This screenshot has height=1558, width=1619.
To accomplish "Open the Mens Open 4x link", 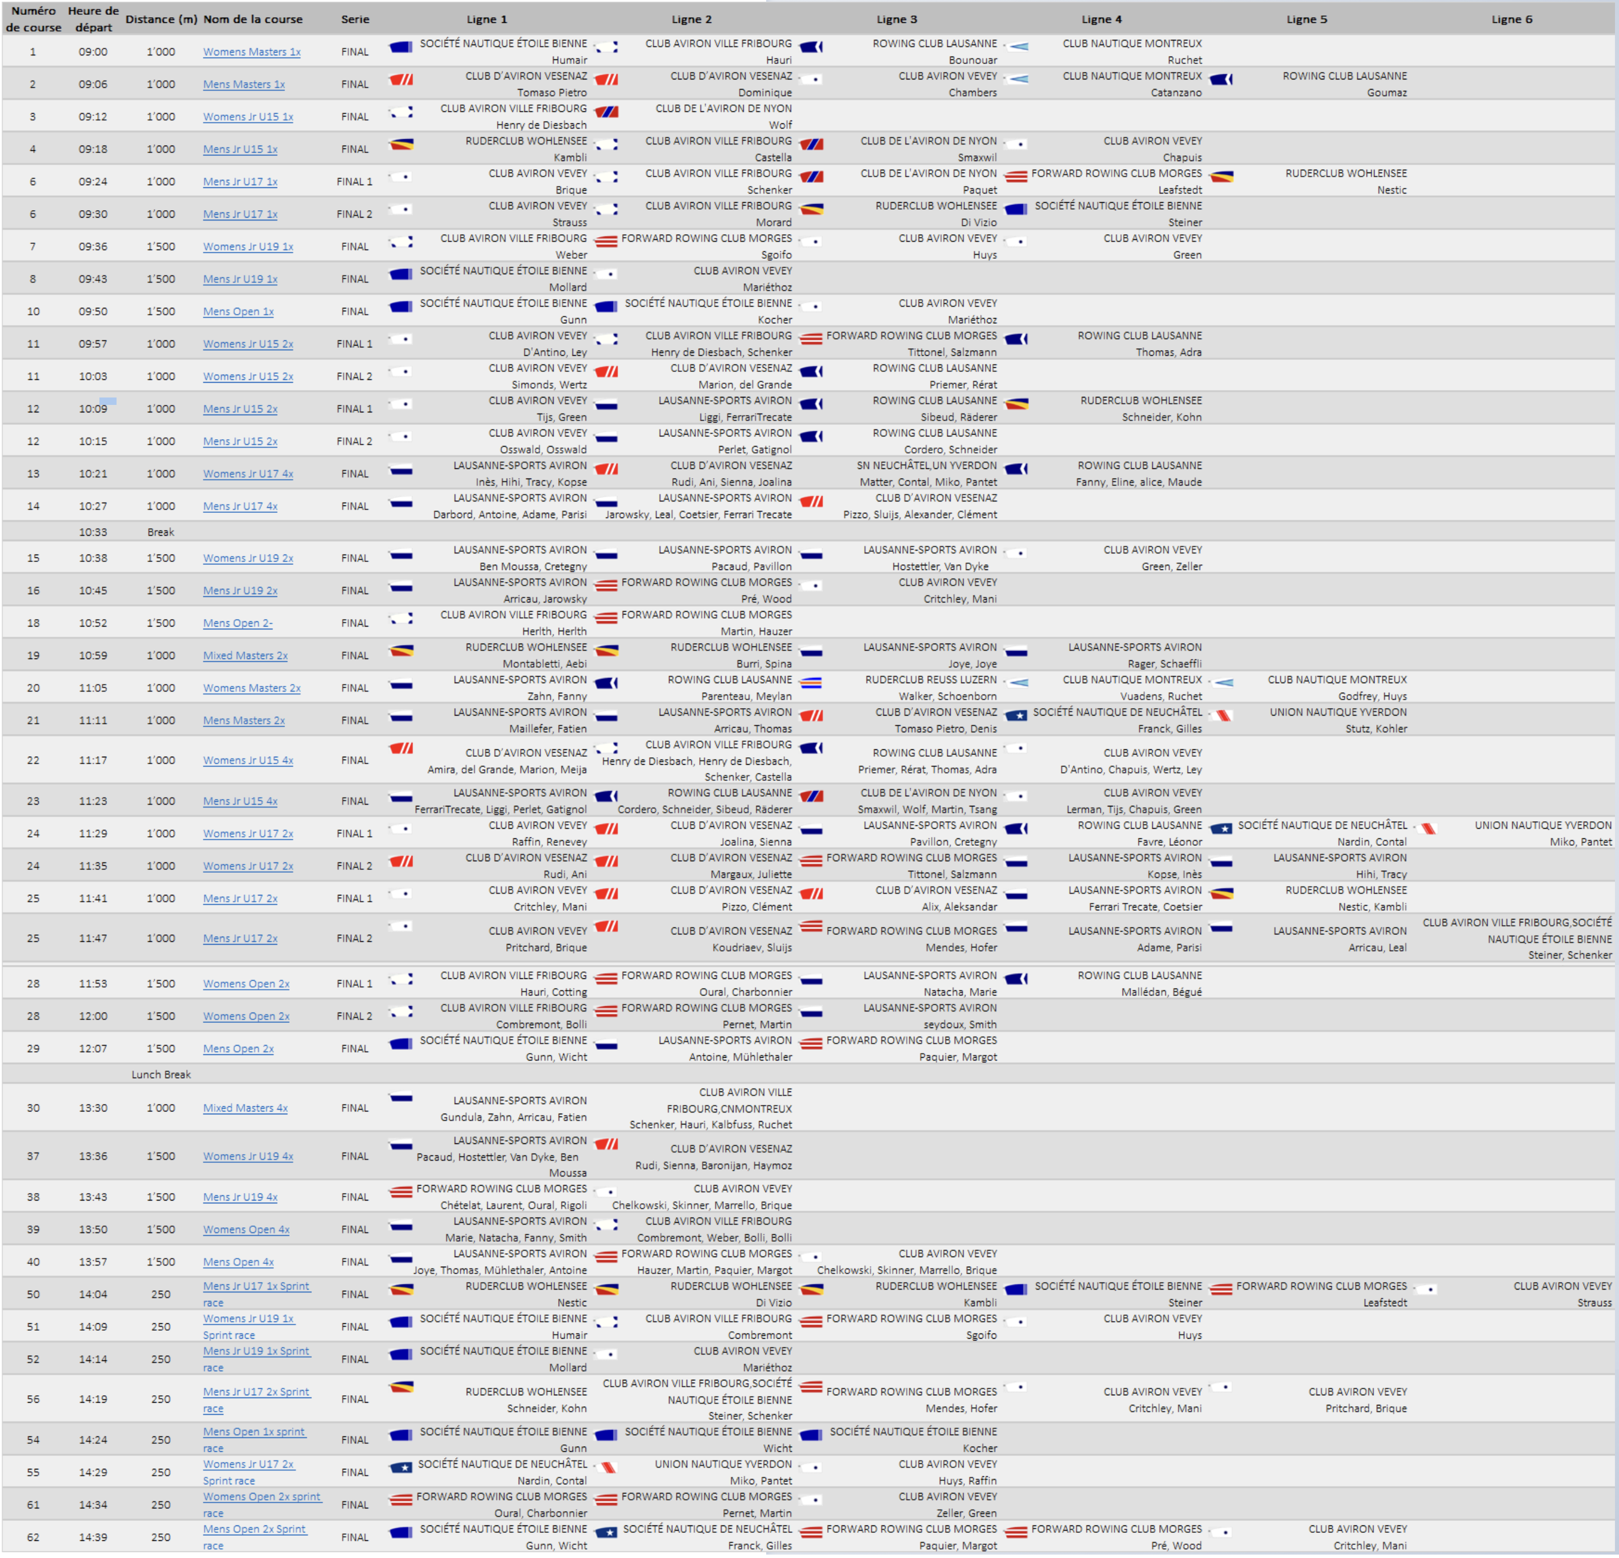I will pos(238,1262).
